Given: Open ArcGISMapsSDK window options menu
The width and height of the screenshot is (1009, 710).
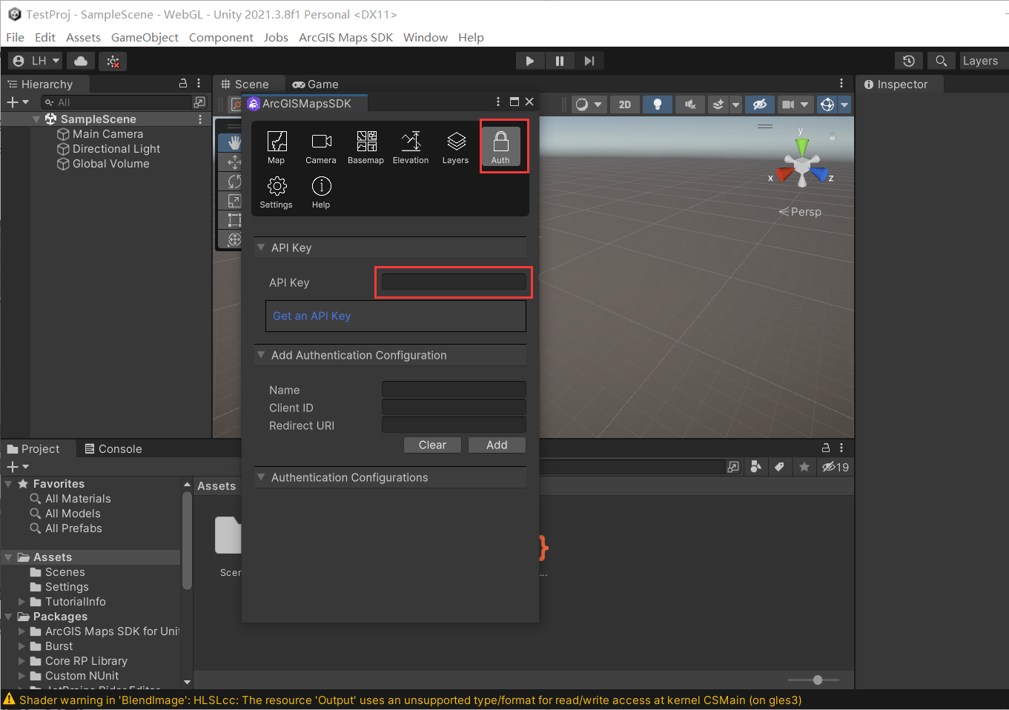Looking at the screenshot, I should pyautogui.click(x=498, y=102).
